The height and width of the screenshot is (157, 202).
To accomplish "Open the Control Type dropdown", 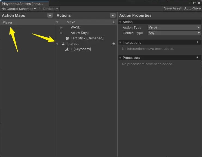I will pyautogui.click(x=174, y=33).
